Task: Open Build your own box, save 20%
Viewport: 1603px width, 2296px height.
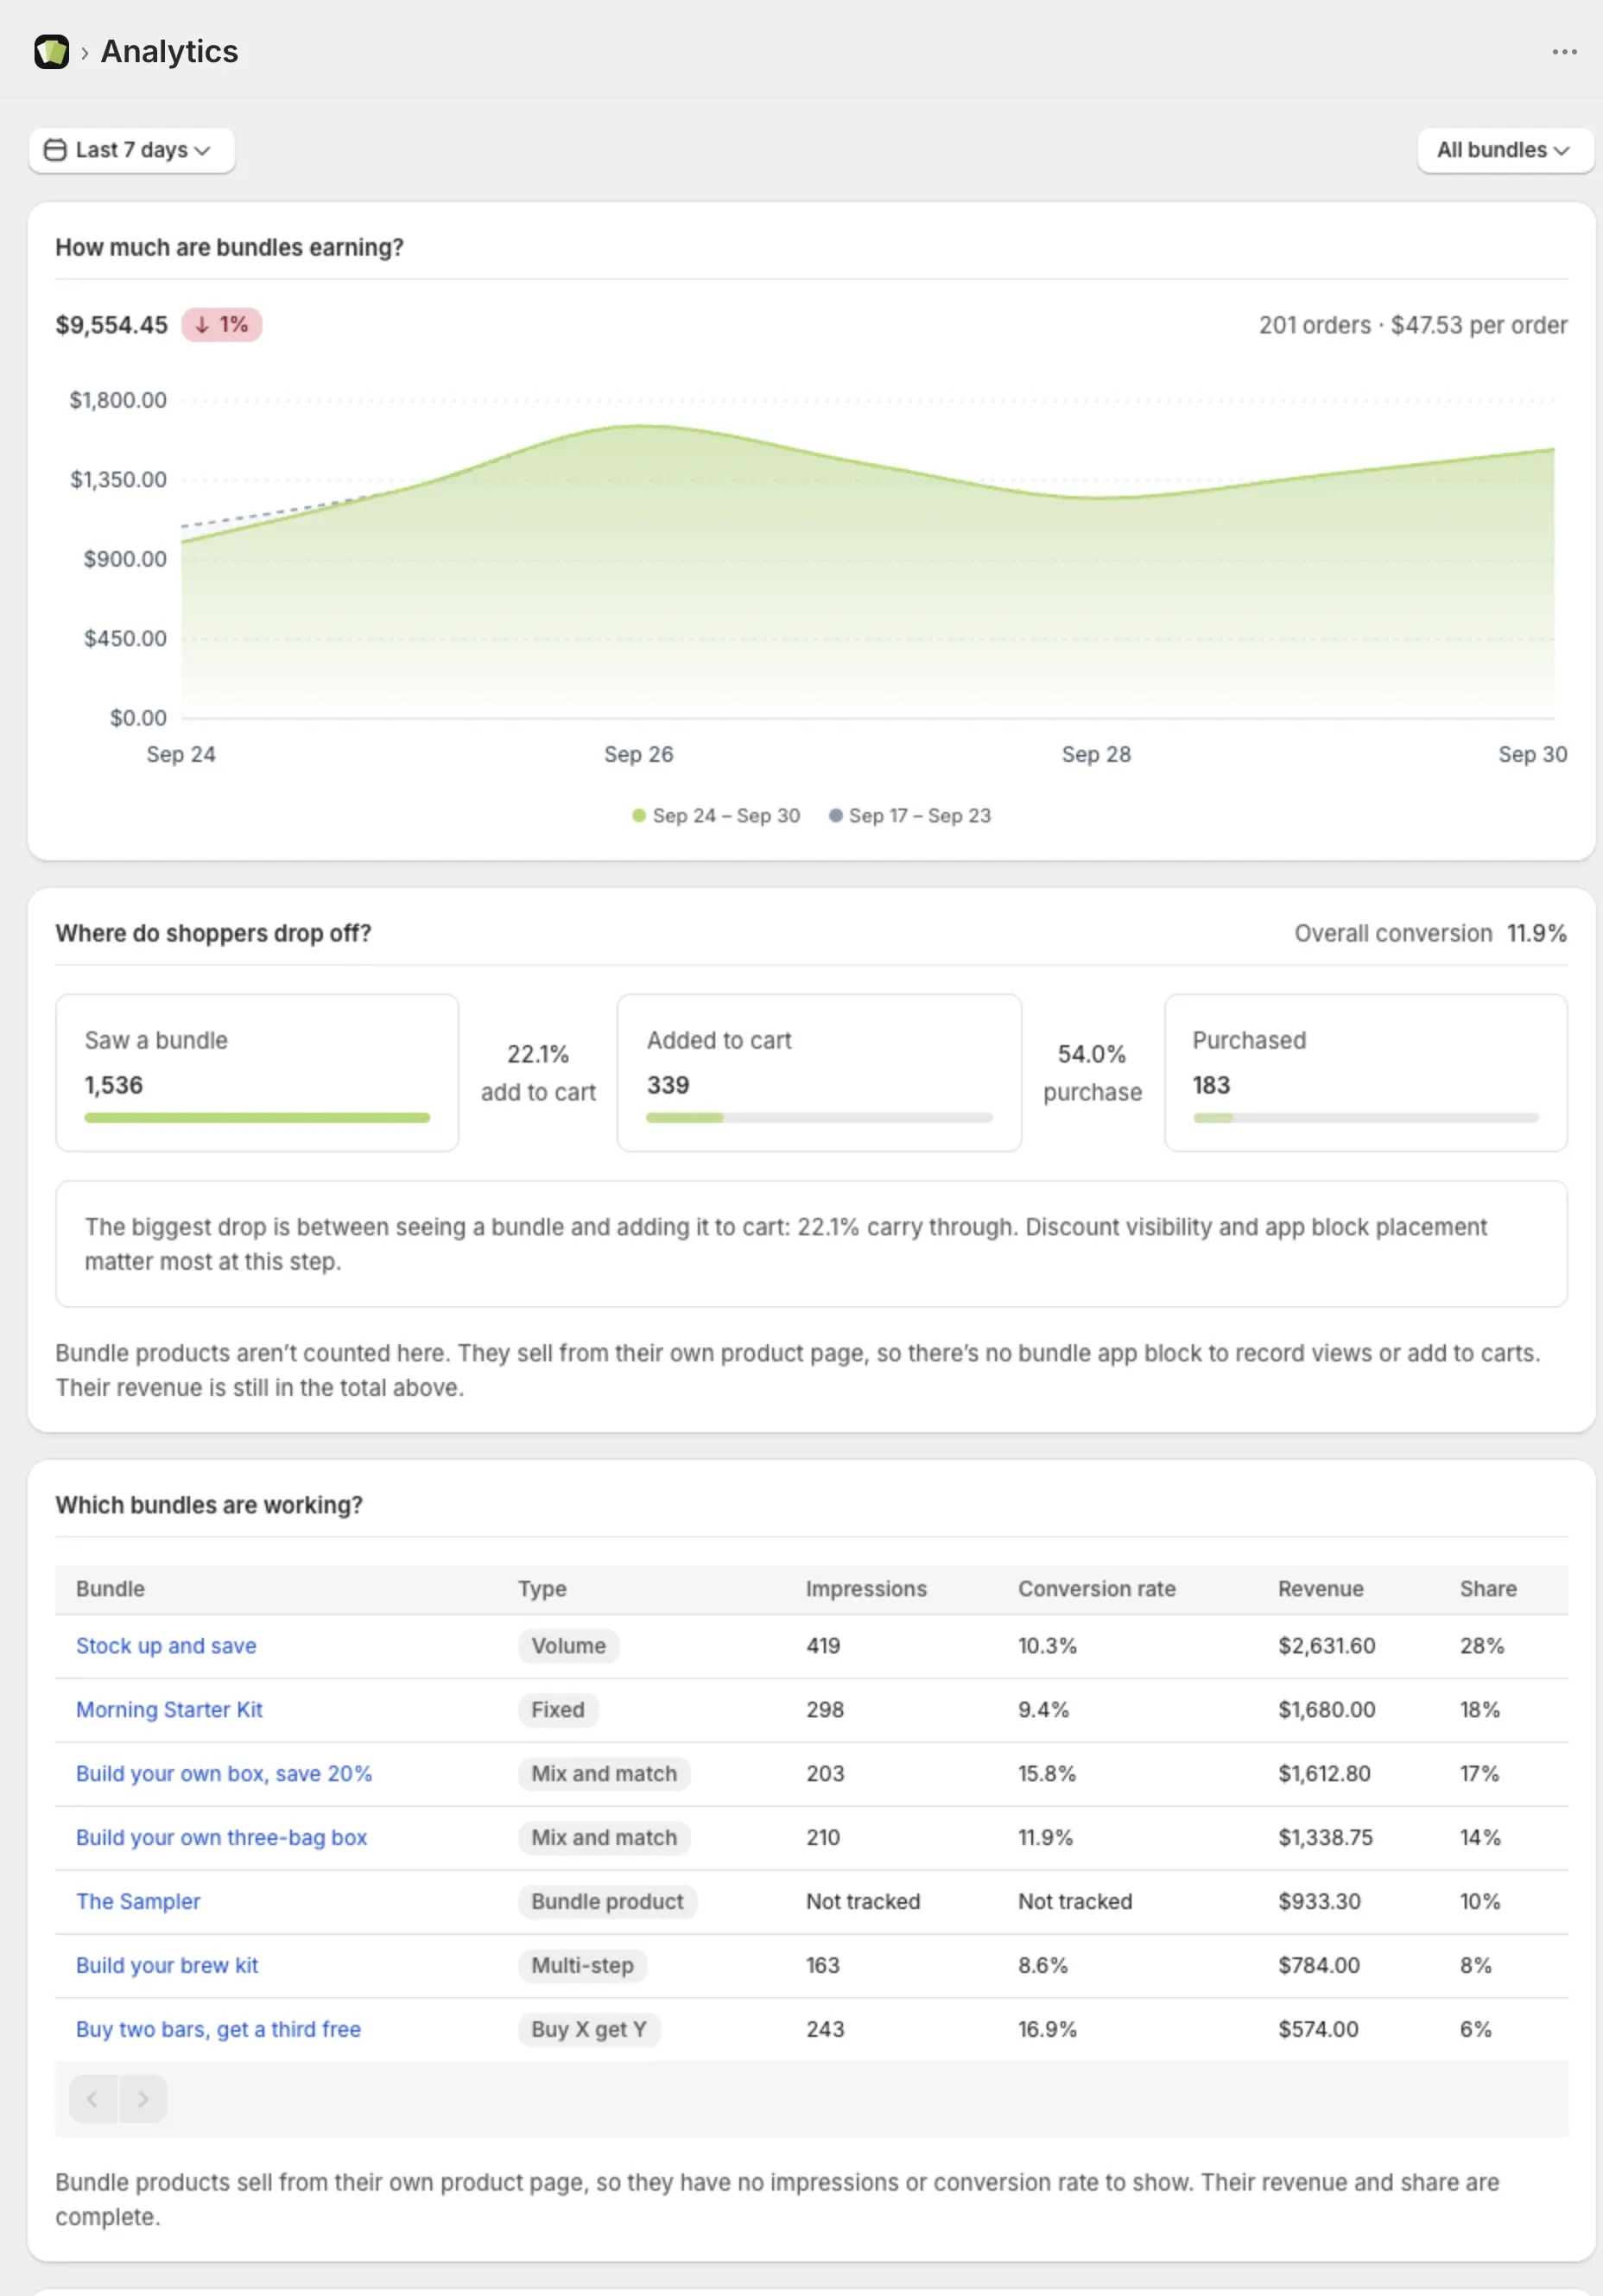Action: 224,1773
